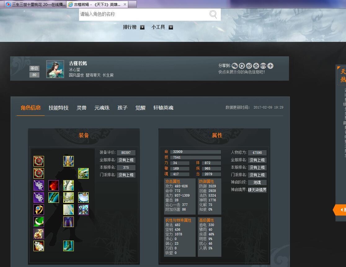Focus the character name search field
This screenshot has width=346, height=267.
coord(143,14)
